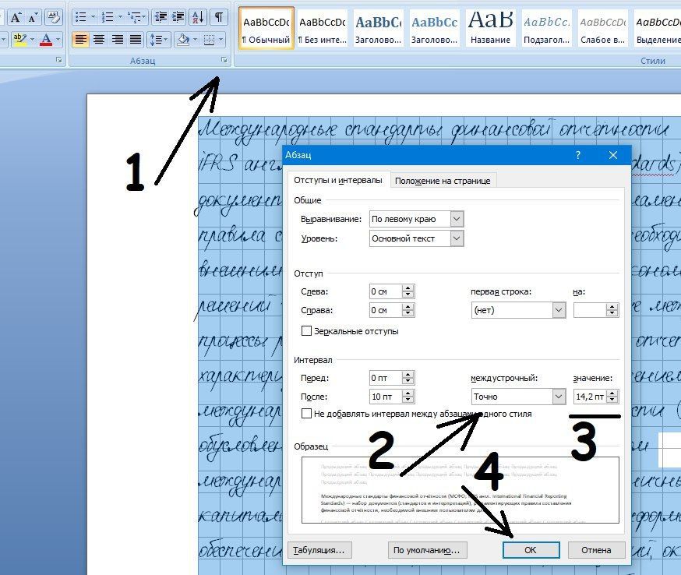Click the Слева indent field

[x=386, y=291]
